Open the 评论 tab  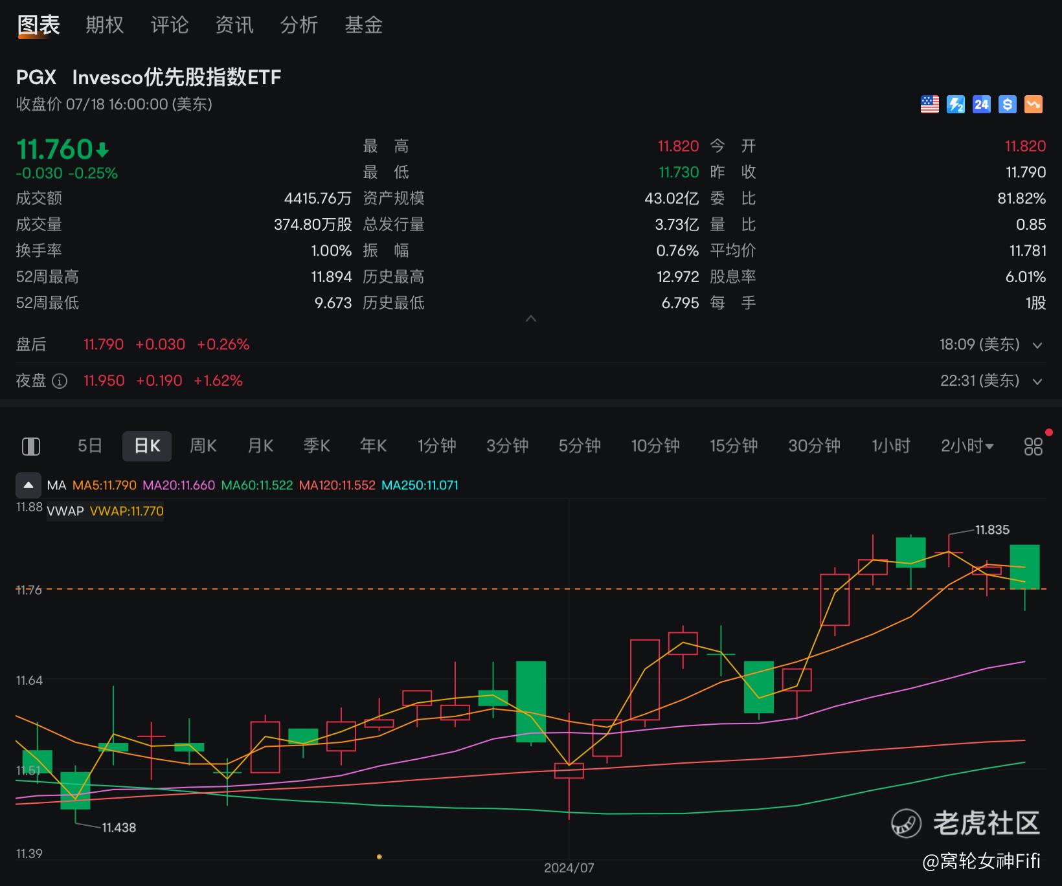click(170, 25)
